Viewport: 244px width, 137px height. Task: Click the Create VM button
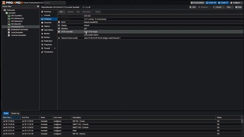coord(211,3)
